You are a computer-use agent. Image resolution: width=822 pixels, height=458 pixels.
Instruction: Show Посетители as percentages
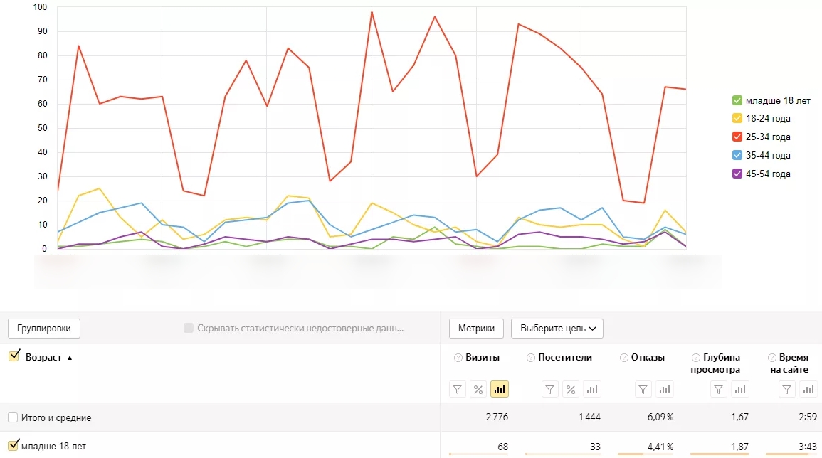pos(571,389)
